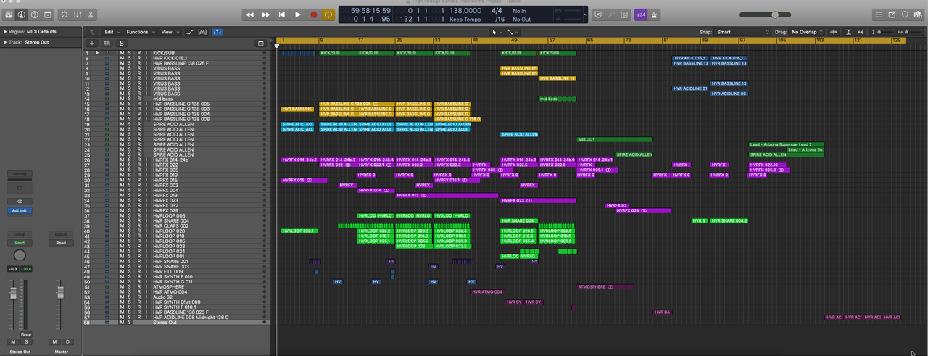
Task: Open the Command-click tool menu
Action: point(513,32)
